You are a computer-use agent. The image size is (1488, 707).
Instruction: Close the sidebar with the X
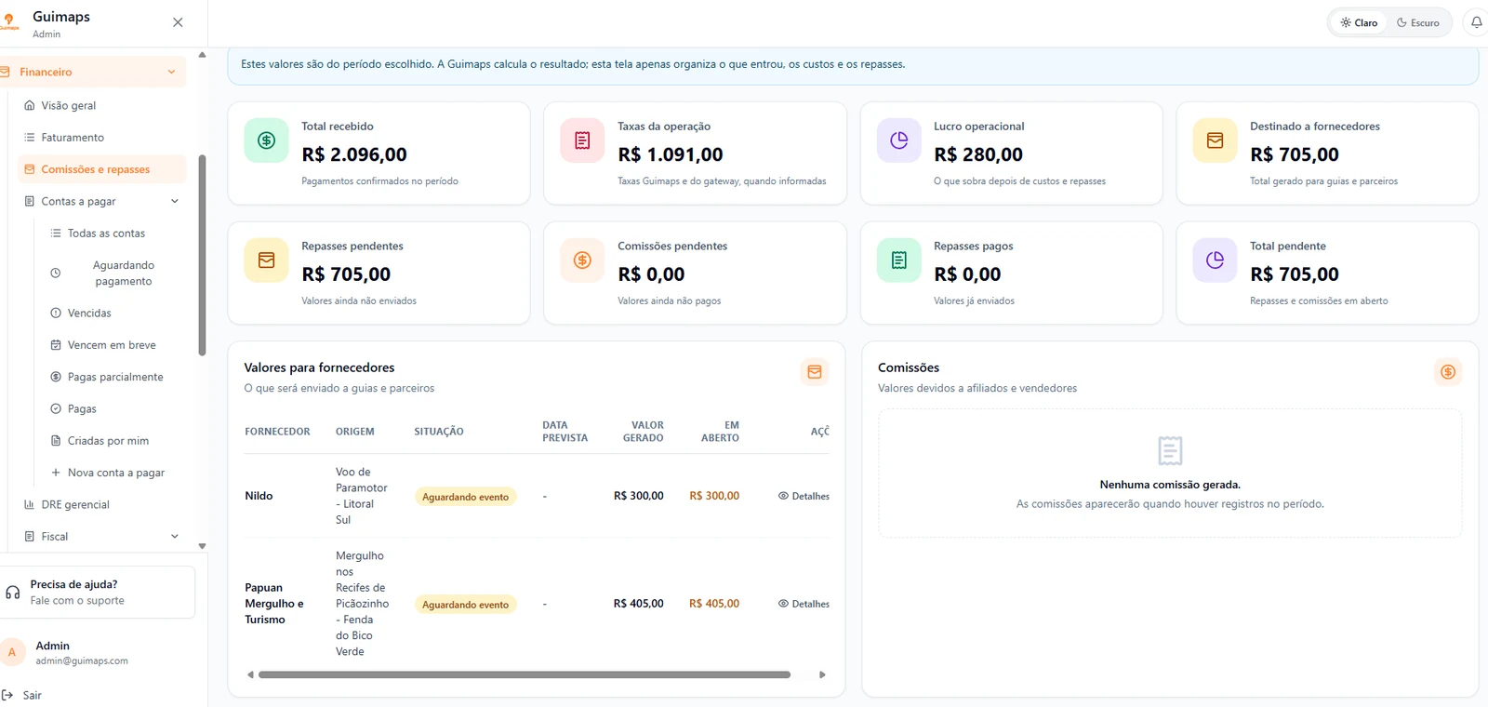tap(178, 22)
